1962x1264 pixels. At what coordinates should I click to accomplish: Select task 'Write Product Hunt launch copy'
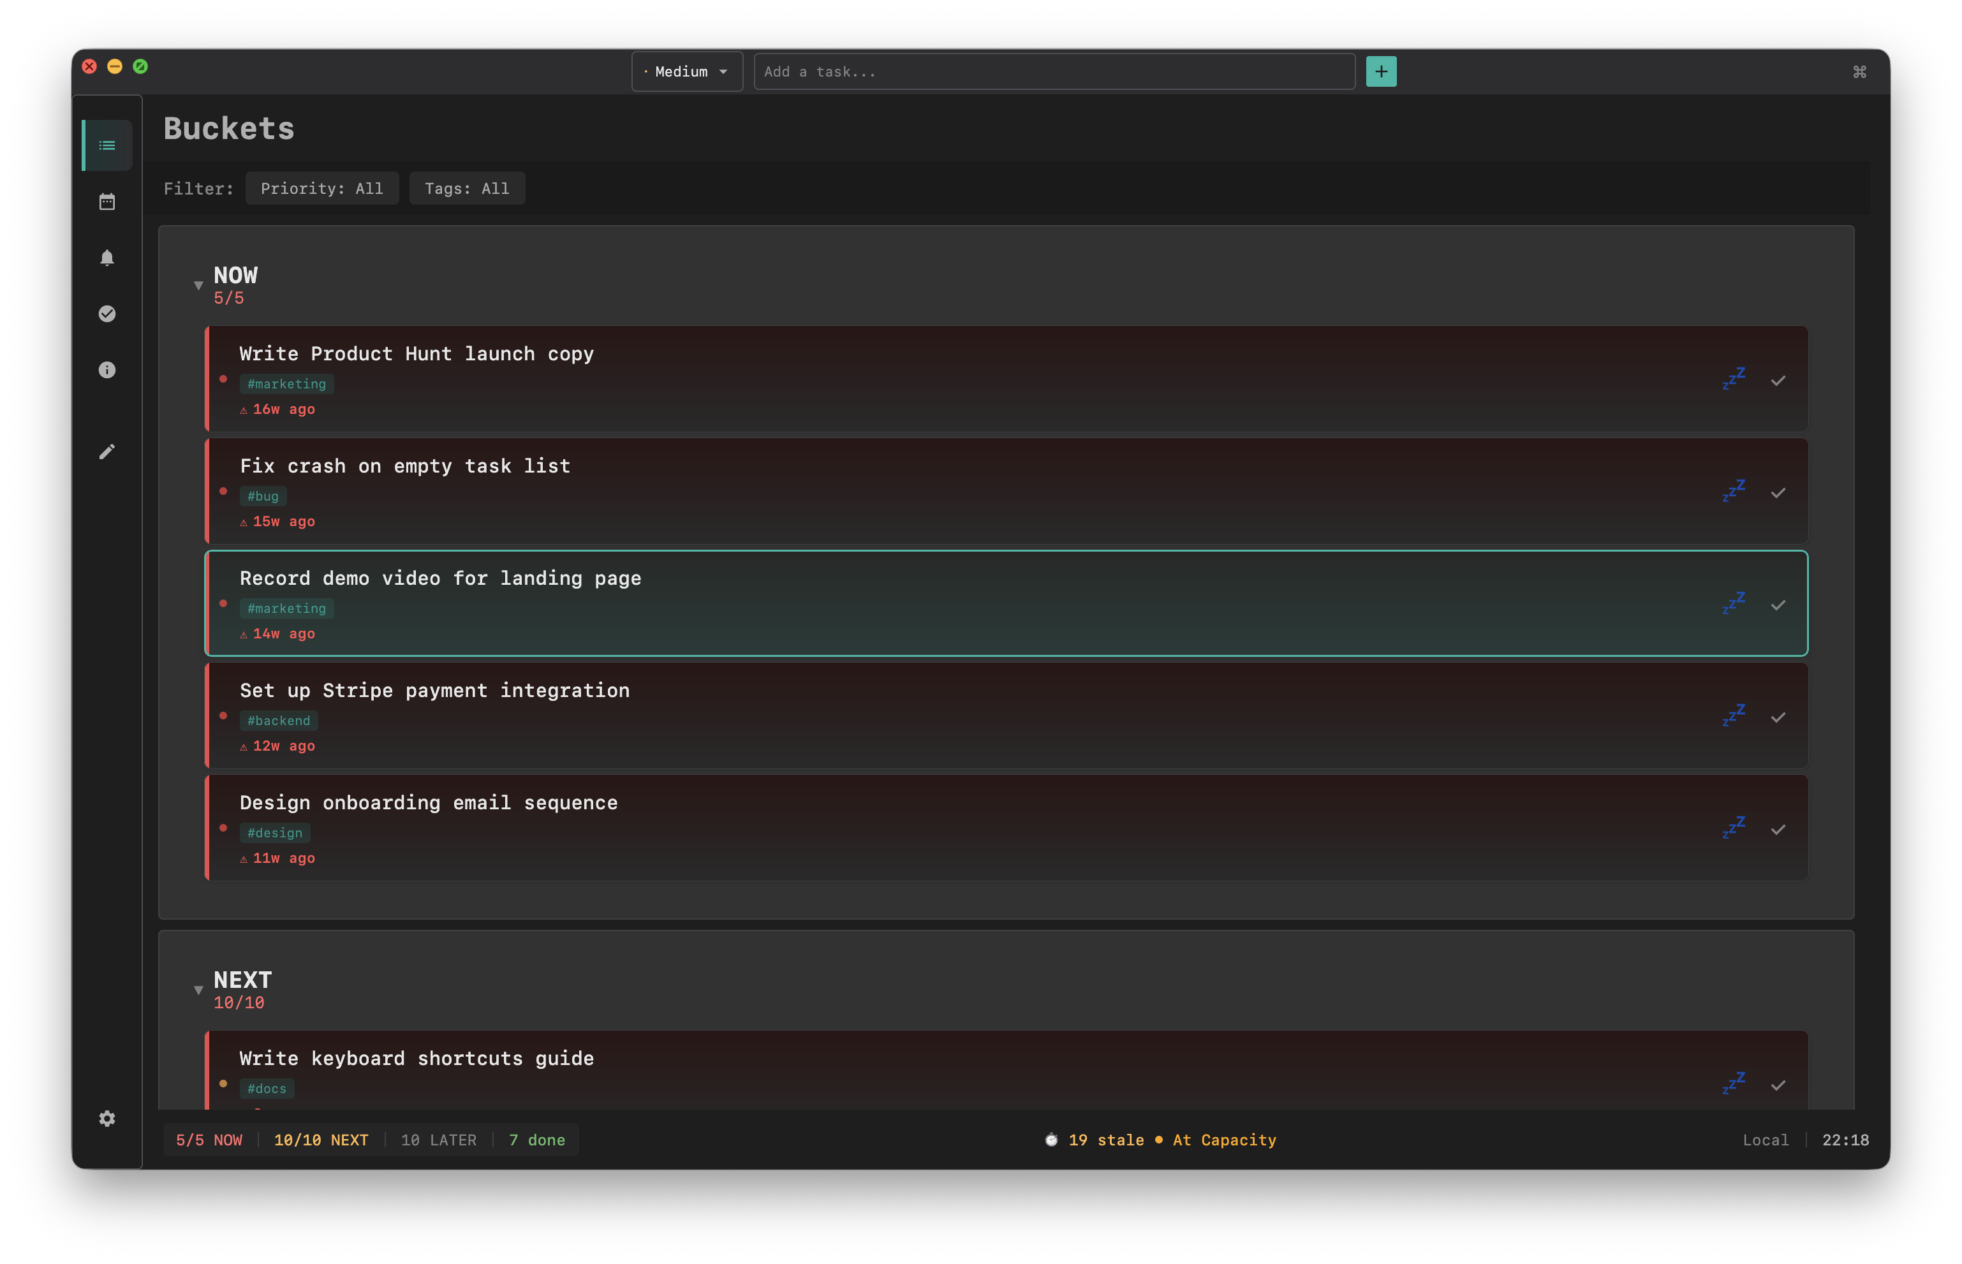[x=1007, y=379]
